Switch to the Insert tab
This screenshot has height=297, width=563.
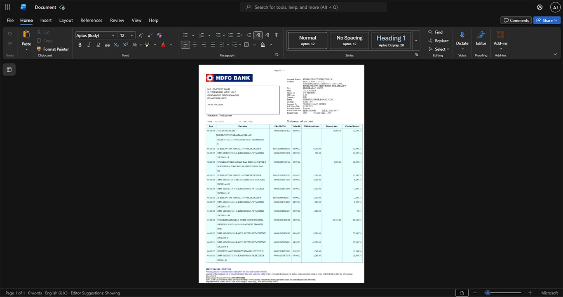tap(46, 20)
